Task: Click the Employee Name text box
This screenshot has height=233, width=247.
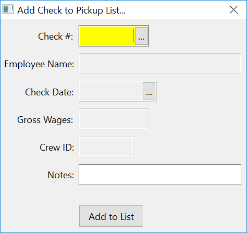Action: (x=160, y=64)
